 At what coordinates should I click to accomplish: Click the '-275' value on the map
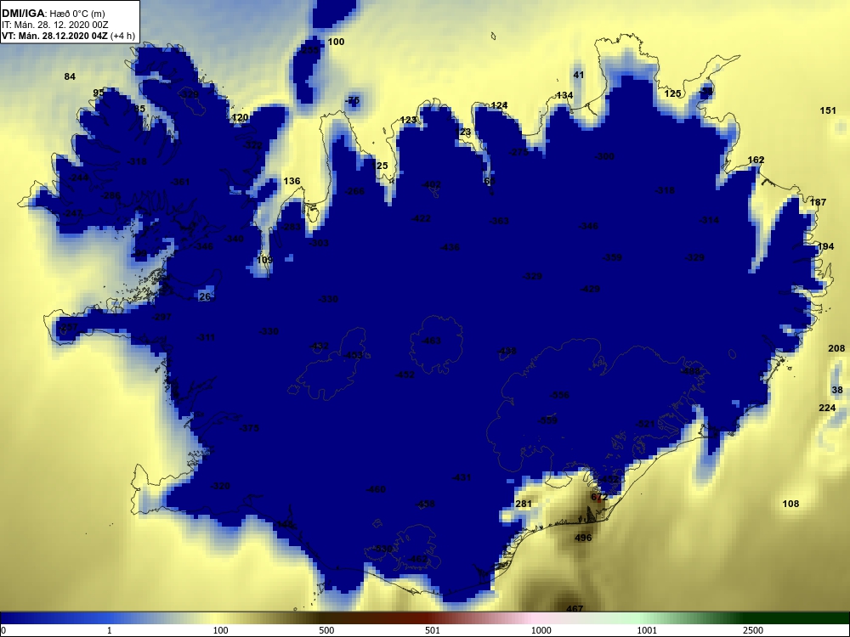[x=518, y=152]
